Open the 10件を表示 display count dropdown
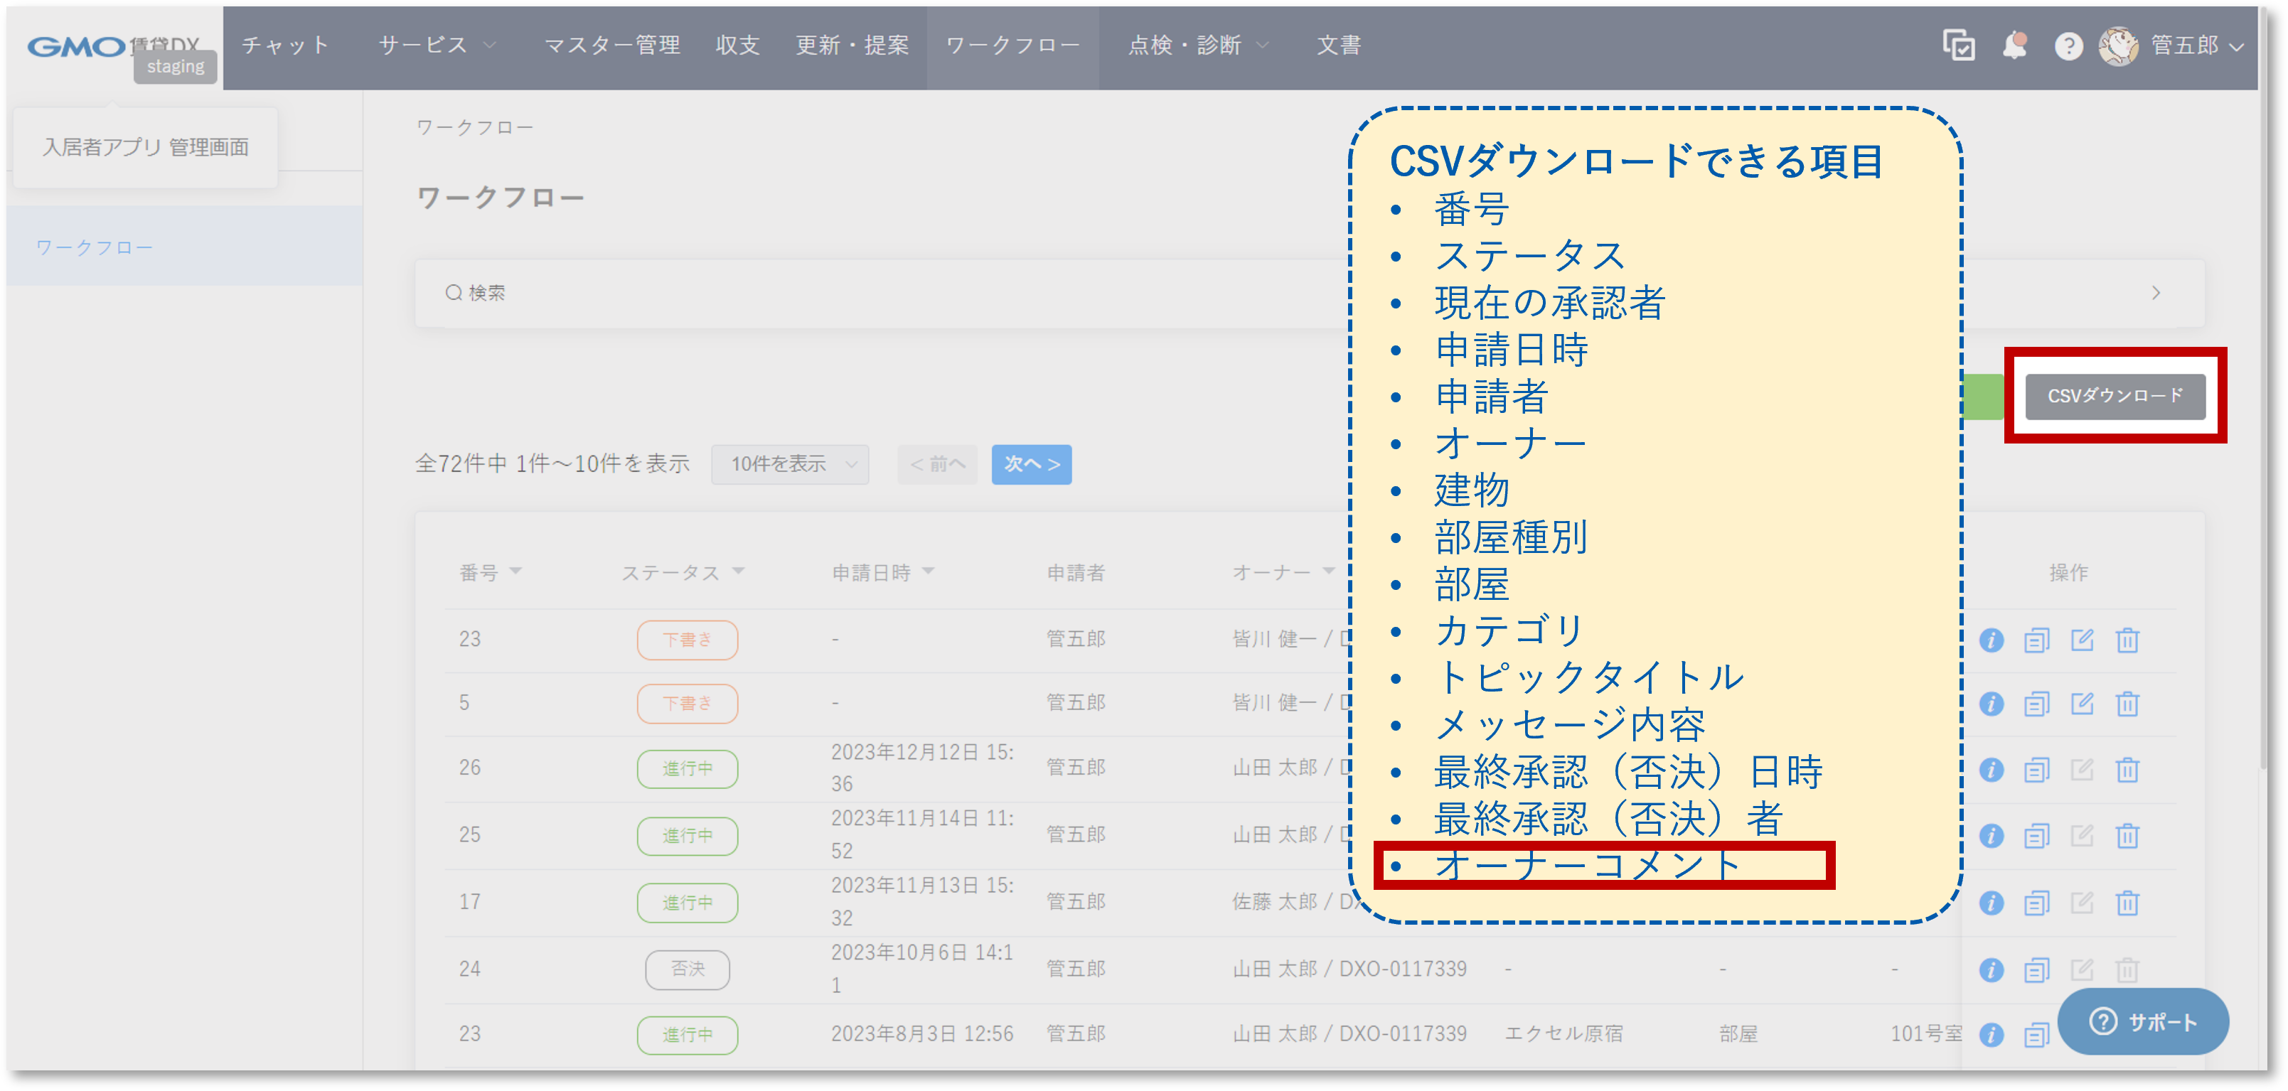2288x1091 pixels. (x=788, y=463)
